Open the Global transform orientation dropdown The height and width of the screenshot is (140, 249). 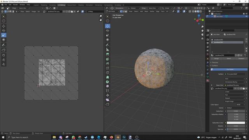(x=167, y=8)
